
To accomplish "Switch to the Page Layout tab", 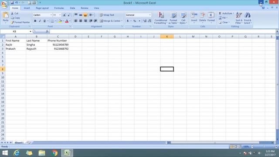I will coord(42,8).
